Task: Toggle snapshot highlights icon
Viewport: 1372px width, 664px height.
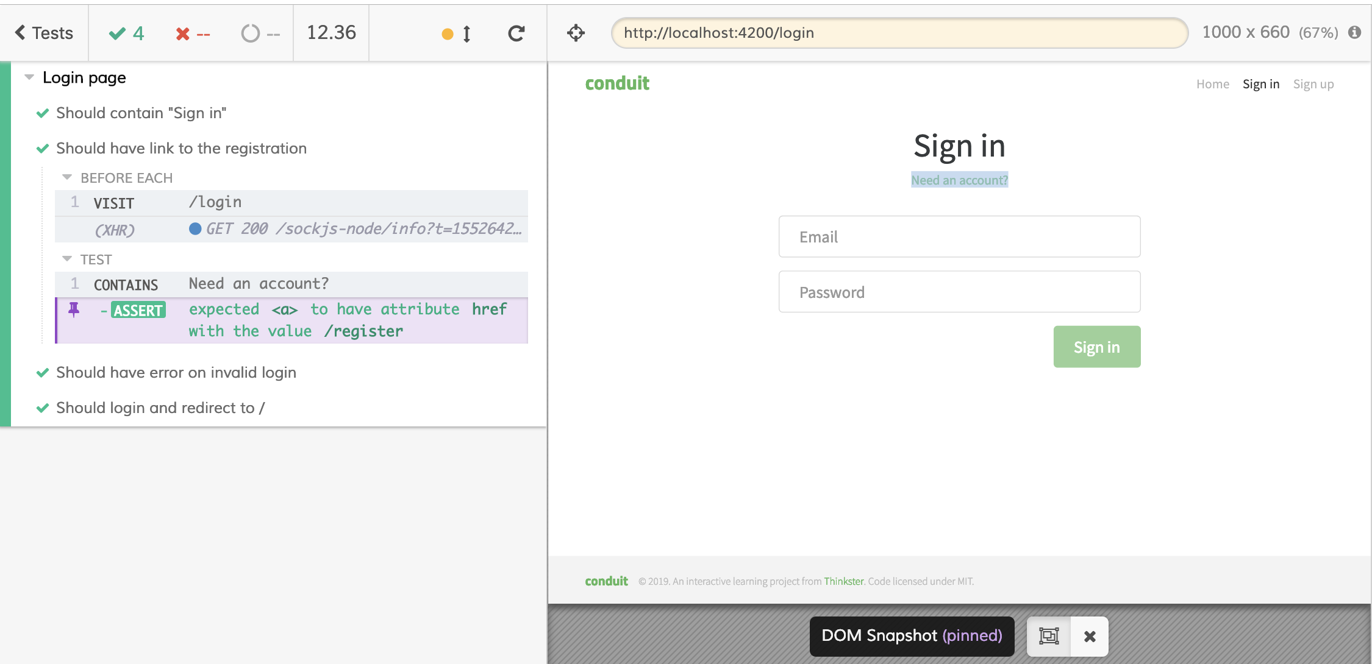Action: 1049,636
